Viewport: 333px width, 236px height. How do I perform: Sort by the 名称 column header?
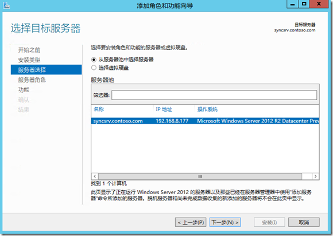pos(99,109)
